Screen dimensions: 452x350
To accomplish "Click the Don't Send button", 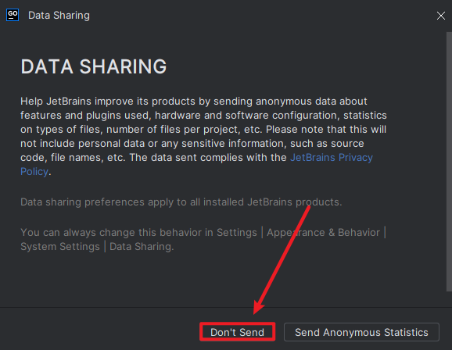I will coord(237,332).
